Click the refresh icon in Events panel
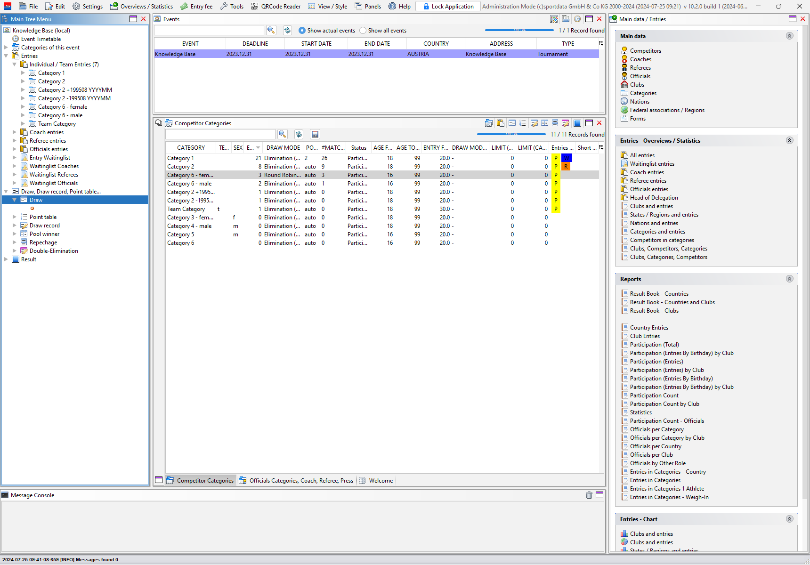Viewport: 810px width, 565px height. pos(287,30)
